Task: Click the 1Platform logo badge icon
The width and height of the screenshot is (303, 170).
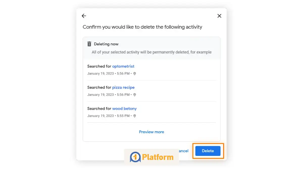Action: coord(135,157)
